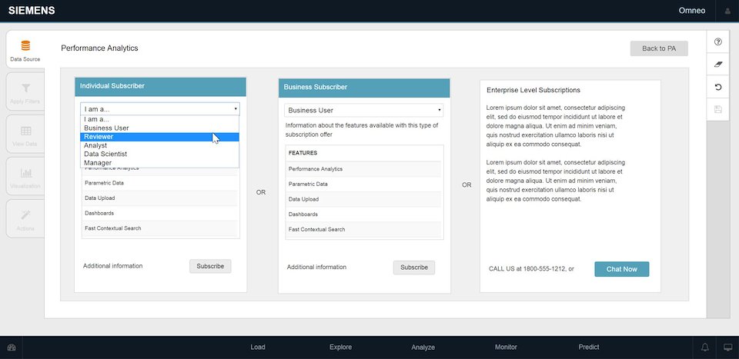Click the Business Subscriber card header
This screenshot has width=739, height=359.
(x=364, y=88)
